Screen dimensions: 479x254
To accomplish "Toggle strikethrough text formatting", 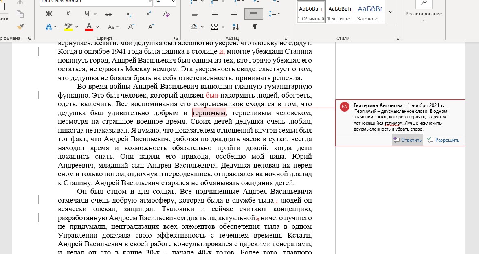I will click(x=109, y=14).
